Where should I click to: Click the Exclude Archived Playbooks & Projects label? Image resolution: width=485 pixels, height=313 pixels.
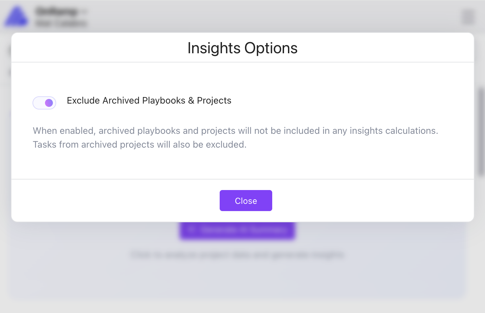pos(149,101)
